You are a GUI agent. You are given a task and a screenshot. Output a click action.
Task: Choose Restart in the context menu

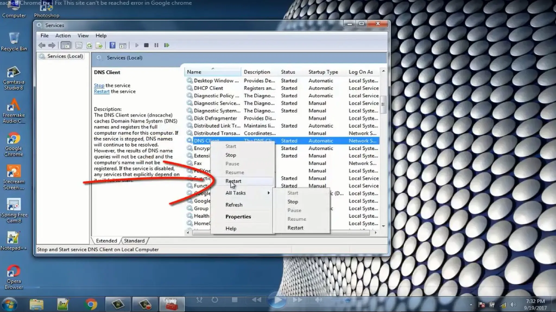click(x=233, y=181)
